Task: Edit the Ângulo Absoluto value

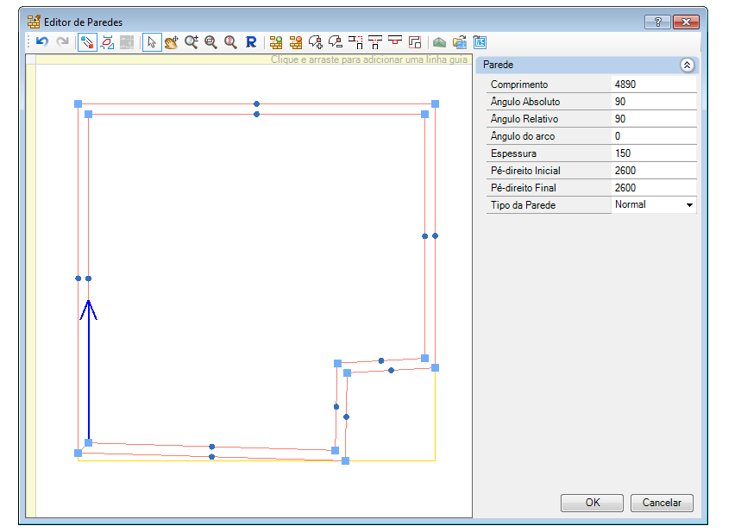Action: click(x=654, y=102)
